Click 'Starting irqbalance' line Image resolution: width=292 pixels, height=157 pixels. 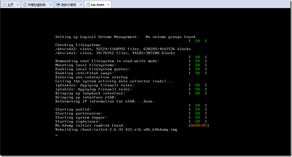point(78,122)
